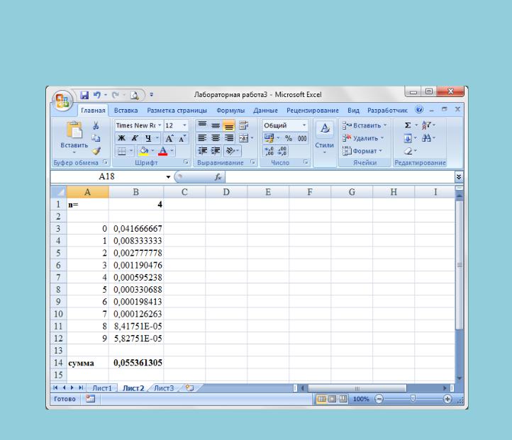Click the formula bar input field
Viewport: 512px width, 440px height.
pos(340,177)
